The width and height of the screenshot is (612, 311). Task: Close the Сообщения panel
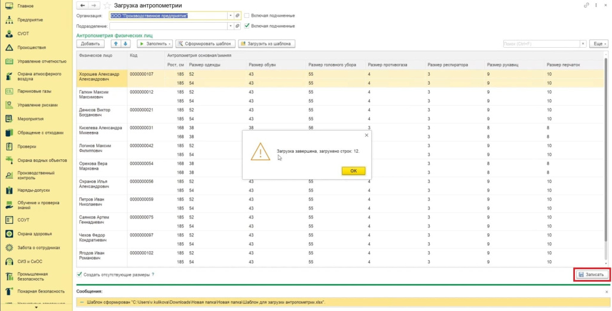(x=607, y=291)
